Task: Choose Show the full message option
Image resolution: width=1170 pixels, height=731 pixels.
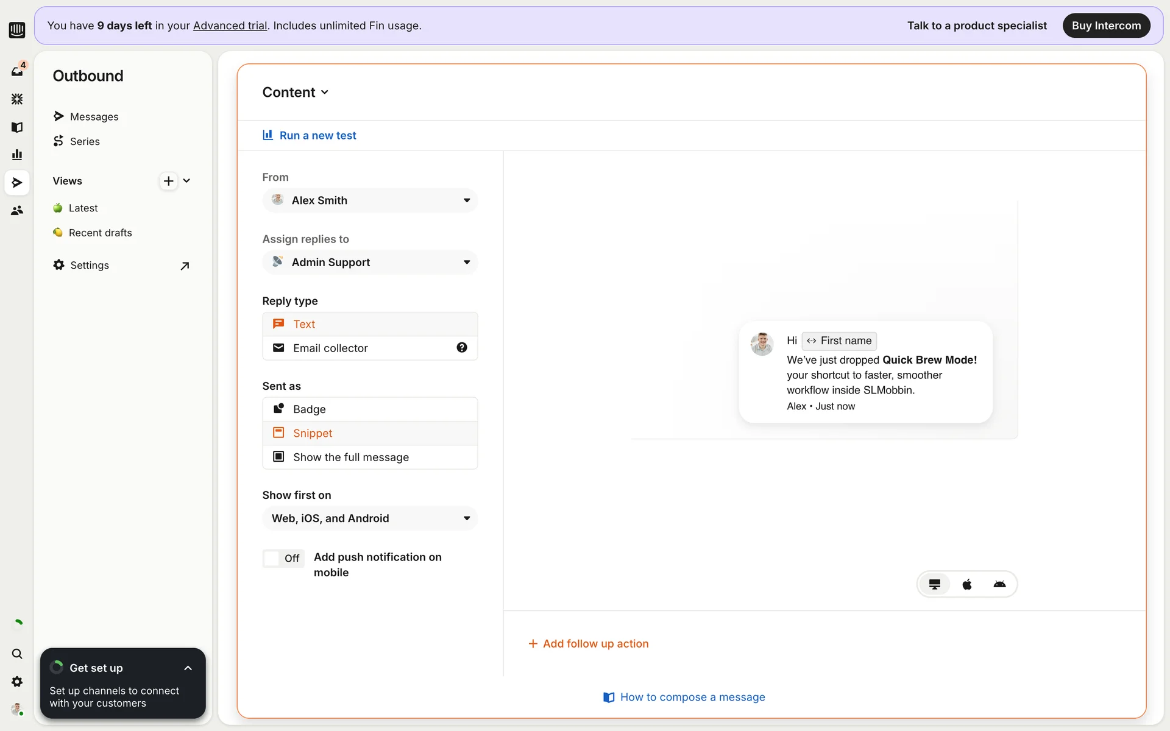Action: pyautogui.click(x=370, y=457)
